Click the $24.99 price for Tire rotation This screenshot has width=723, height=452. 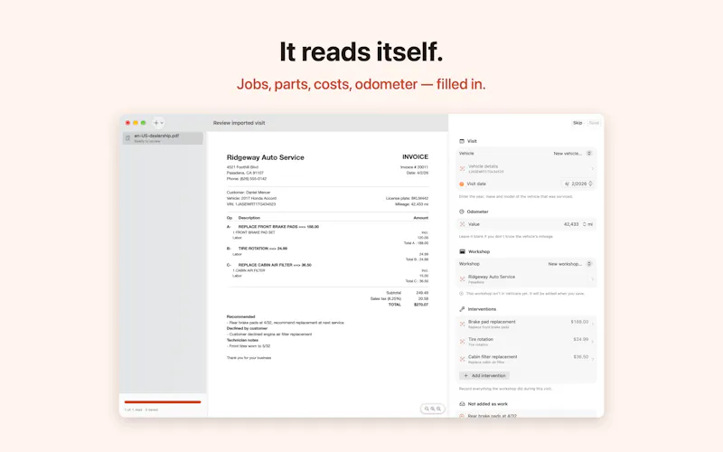pyautogui.click(x=580, y=340)
